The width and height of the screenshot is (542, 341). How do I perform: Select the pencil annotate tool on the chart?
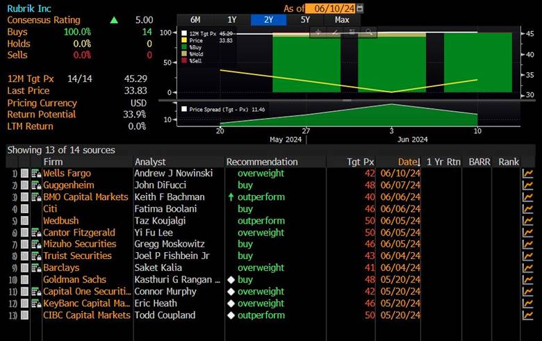point(335,32)
